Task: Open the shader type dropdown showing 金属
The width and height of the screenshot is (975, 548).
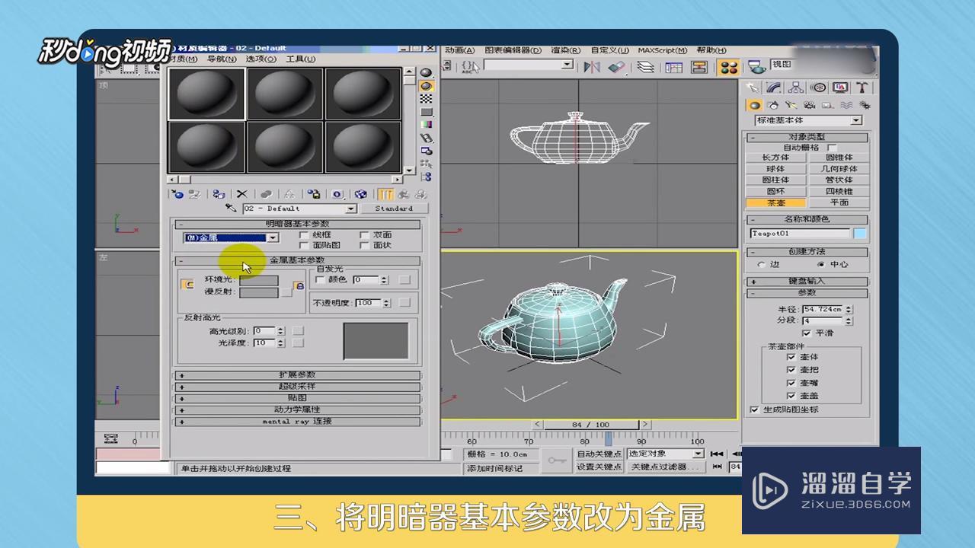Action: pyautogui.click(x=232, y=237)
